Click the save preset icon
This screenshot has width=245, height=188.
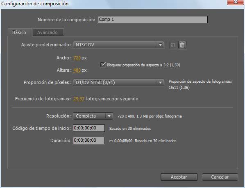(x=173, y=45)
